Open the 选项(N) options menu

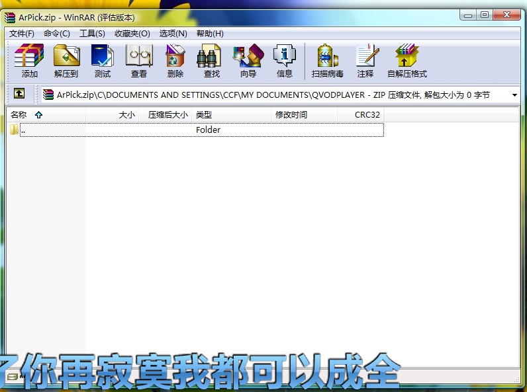[x=173, y=34]
